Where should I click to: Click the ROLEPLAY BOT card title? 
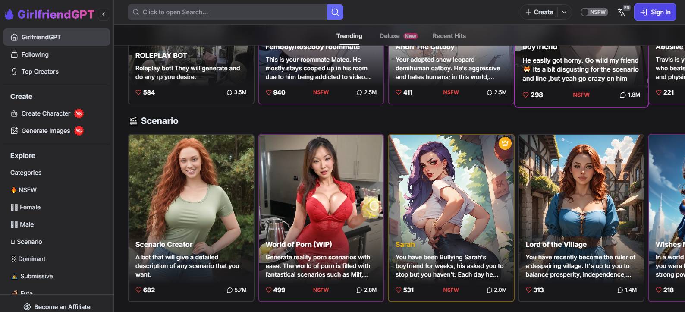pyautogui.click(x=161, y=55)
